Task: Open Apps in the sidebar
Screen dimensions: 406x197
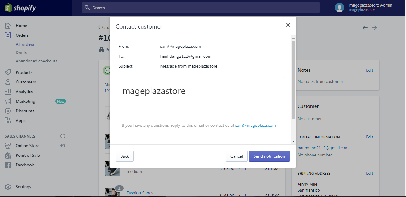Action: pos(20,120)
